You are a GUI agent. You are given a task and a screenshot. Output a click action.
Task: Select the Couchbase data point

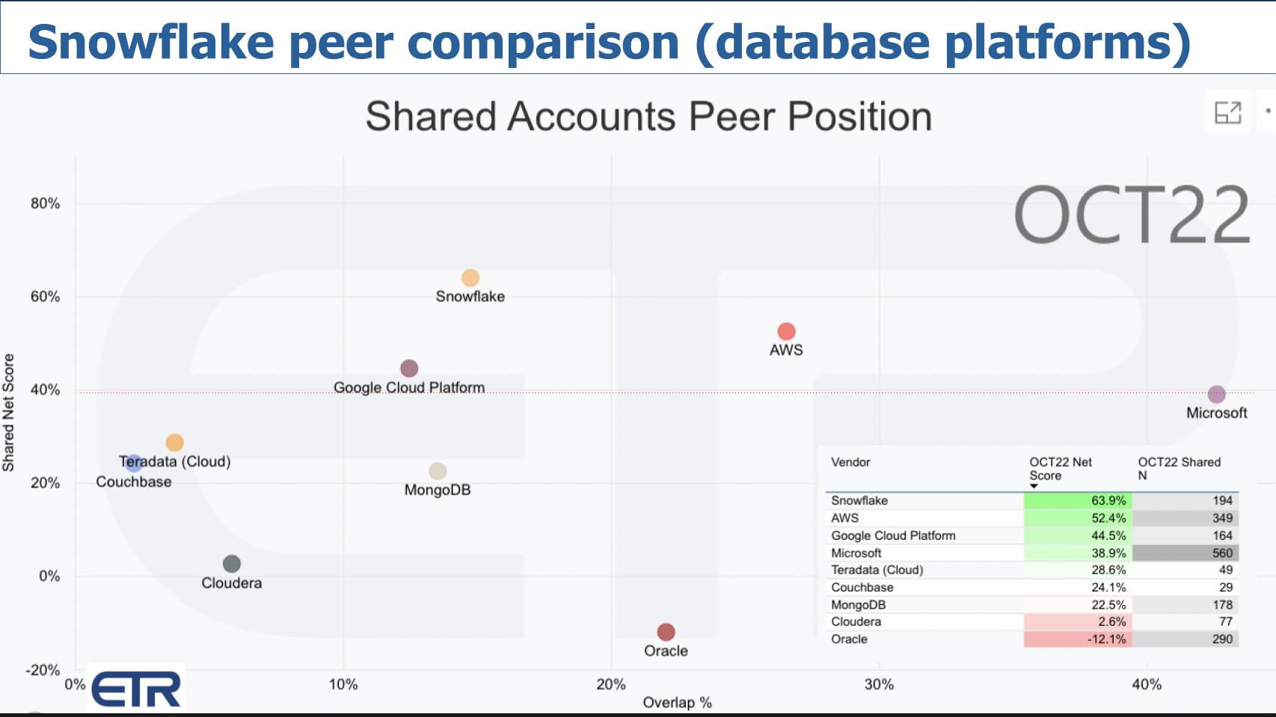pyautogui.click(x=133, y=464)
